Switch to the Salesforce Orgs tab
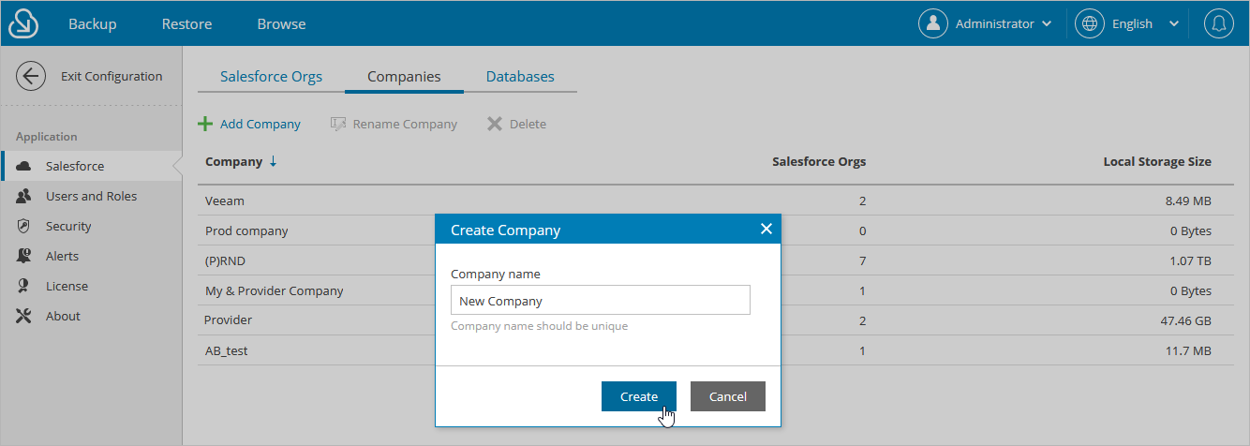The image size is (1250, 446). [x=271, y=77]
